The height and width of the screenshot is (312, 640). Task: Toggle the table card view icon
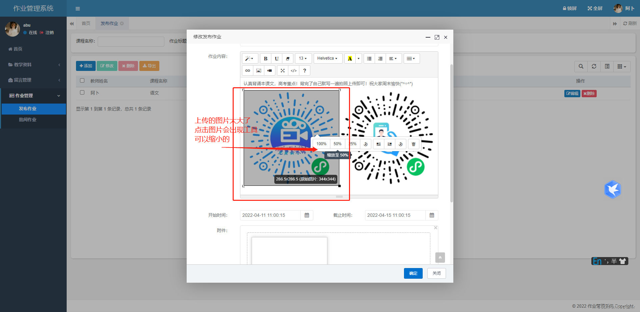(607, 67)
